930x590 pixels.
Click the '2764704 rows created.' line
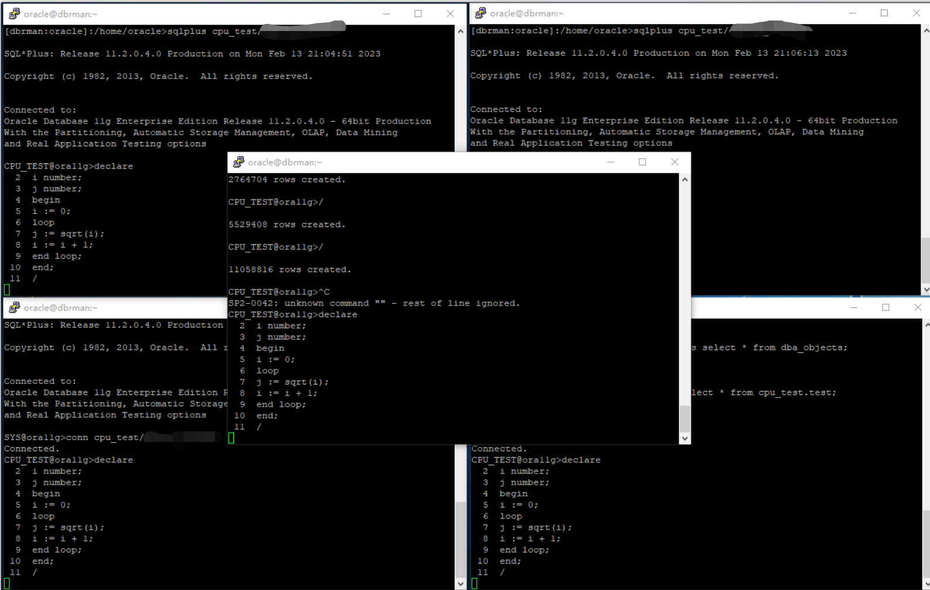[287, 180]
